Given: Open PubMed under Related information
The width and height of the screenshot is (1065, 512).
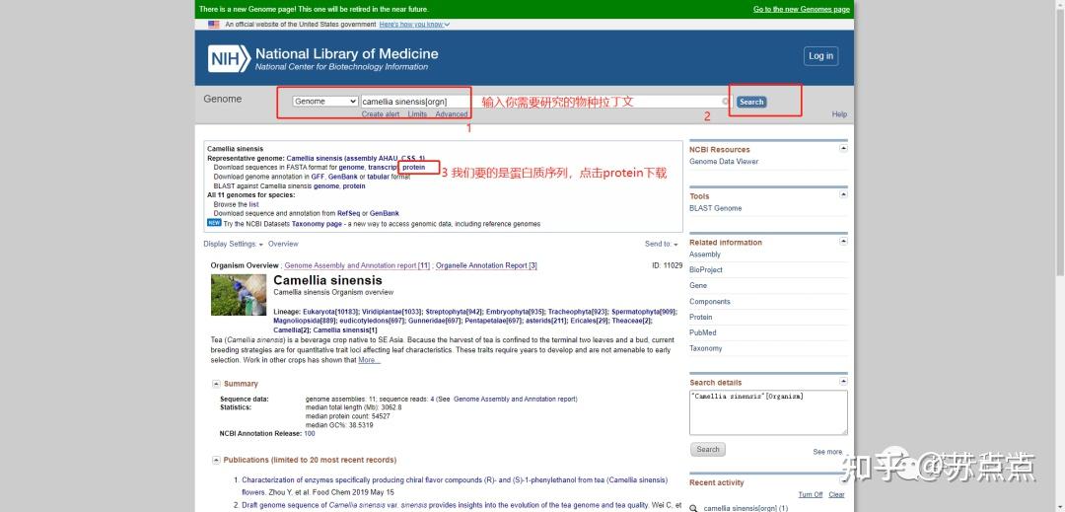Looking at the screenshot, I should pos(702,332).
